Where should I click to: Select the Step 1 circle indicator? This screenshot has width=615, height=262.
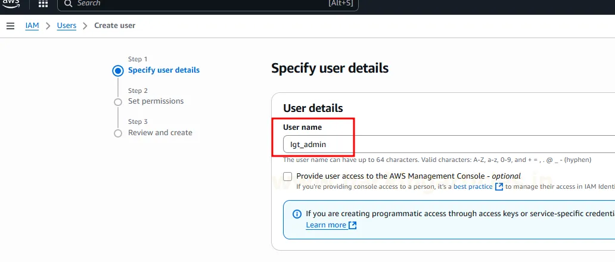point(118,71)
